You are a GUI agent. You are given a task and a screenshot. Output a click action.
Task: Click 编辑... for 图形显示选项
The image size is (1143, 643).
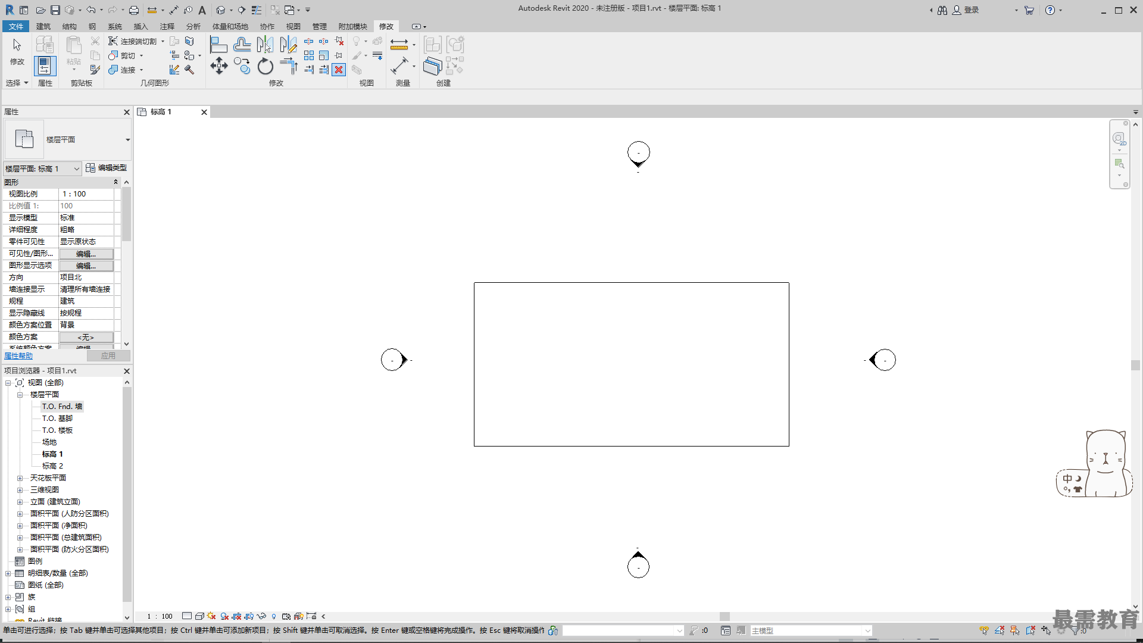click(86, 266)
